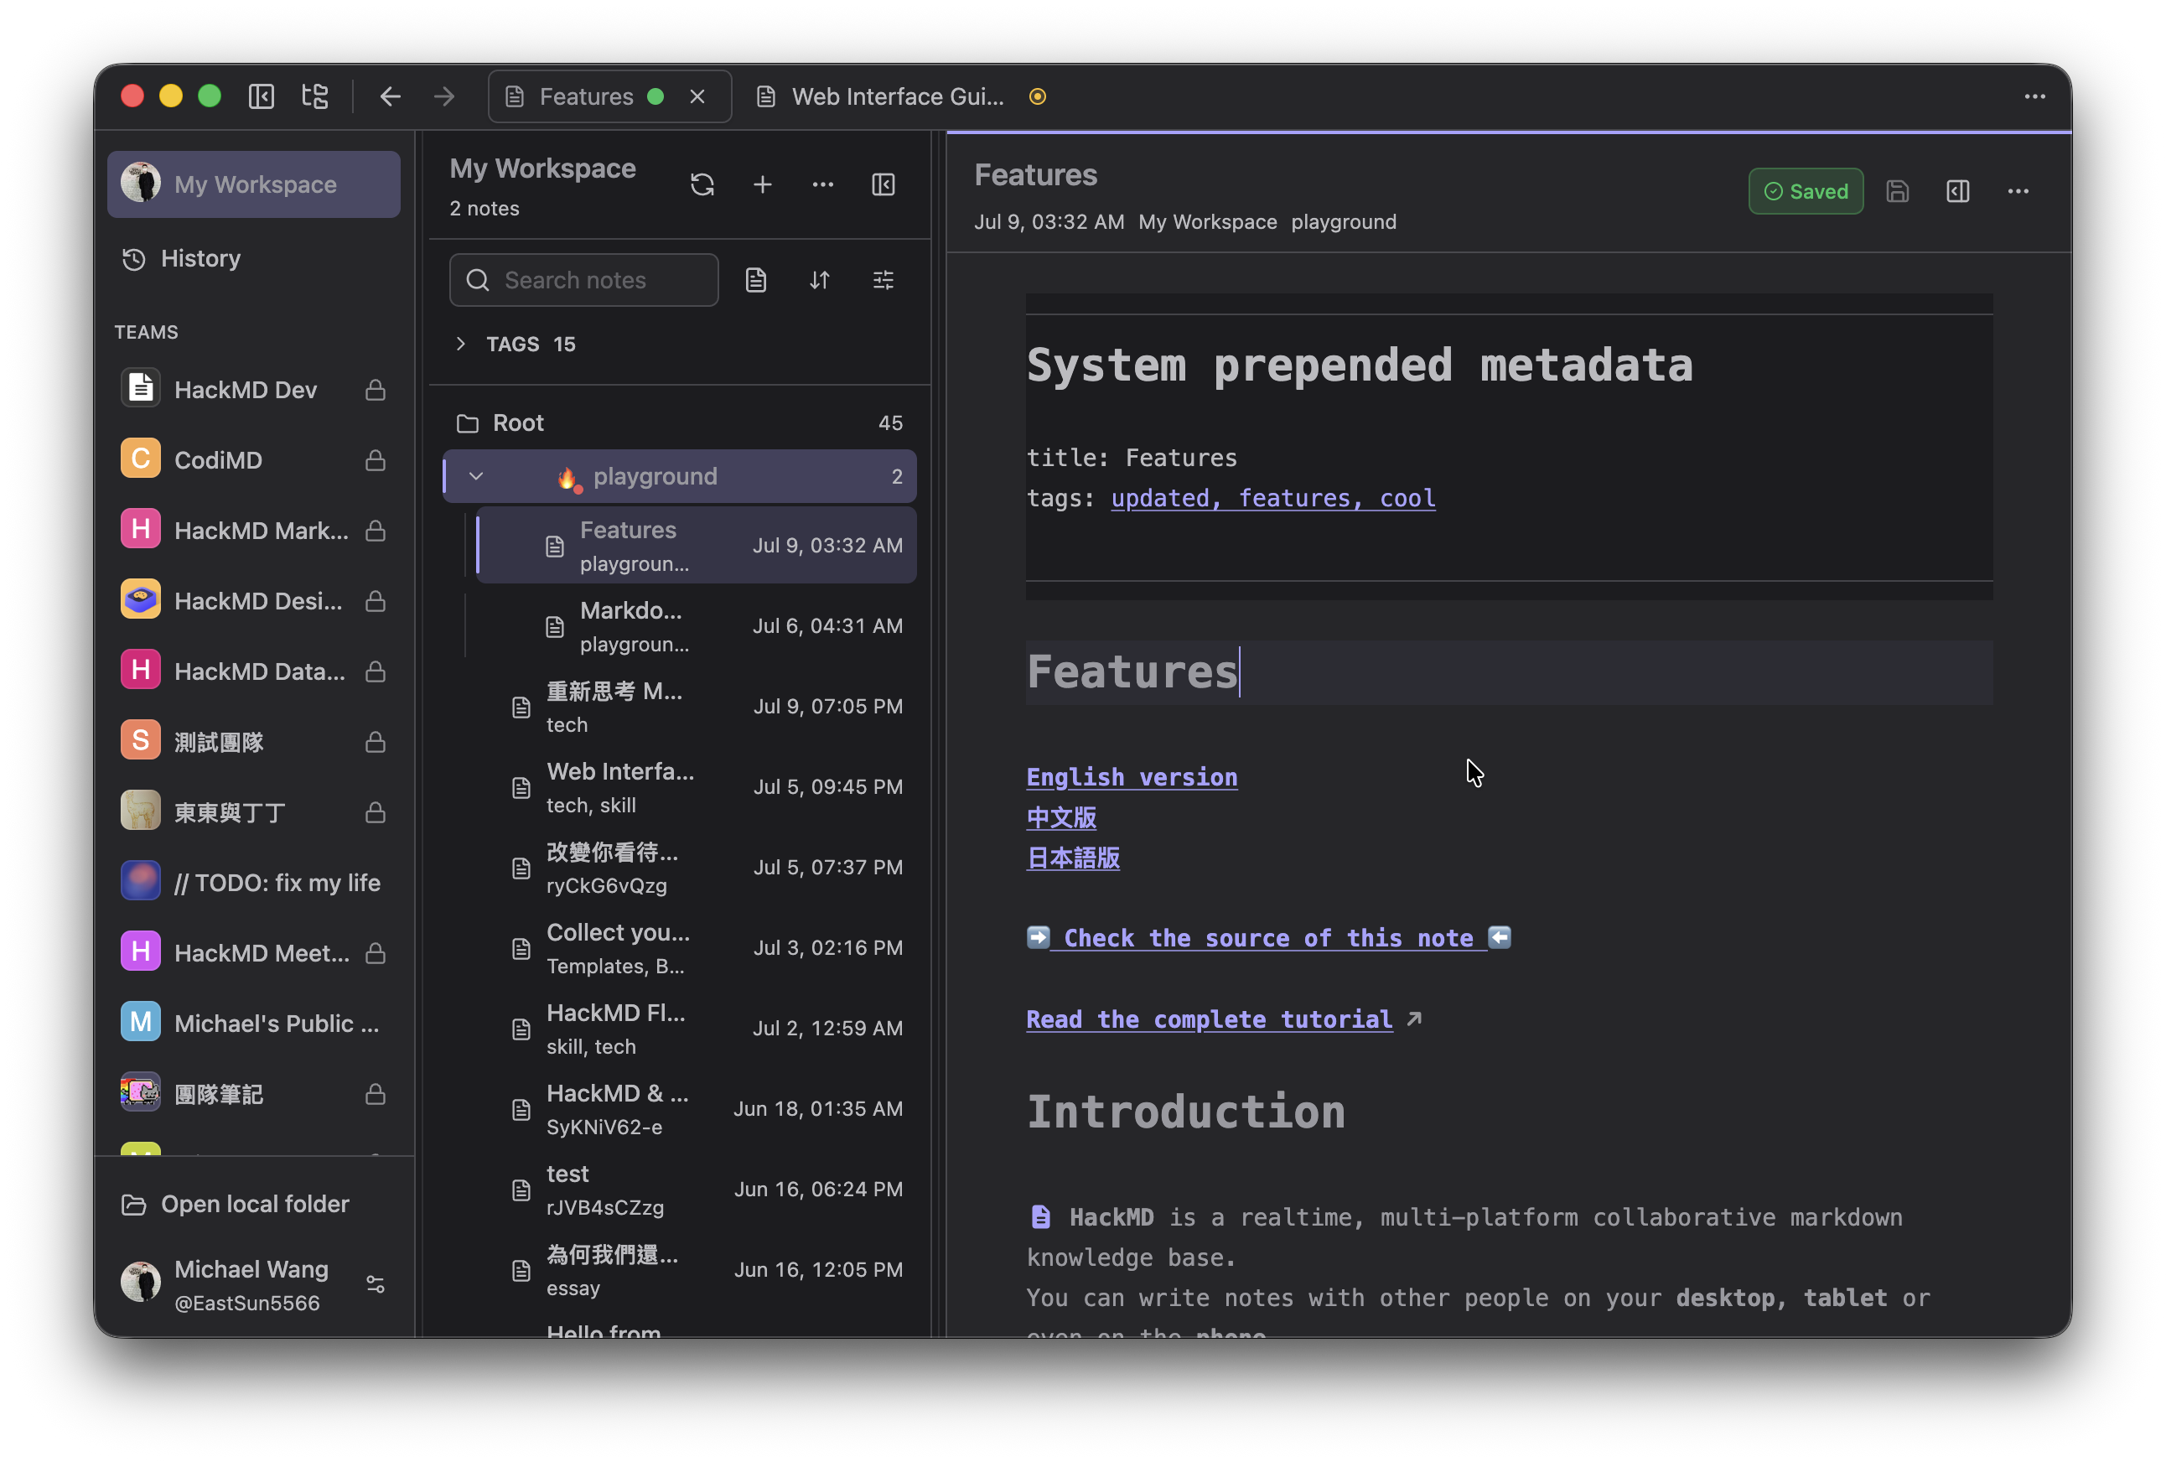Open the Markdo... note in playground
Screen dimensions: 2166x1462
pos(697,625)
